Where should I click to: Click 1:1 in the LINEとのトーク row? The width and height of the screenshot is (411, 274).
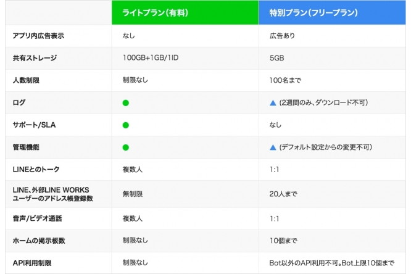pyautogui.click(x=274, y=169)
